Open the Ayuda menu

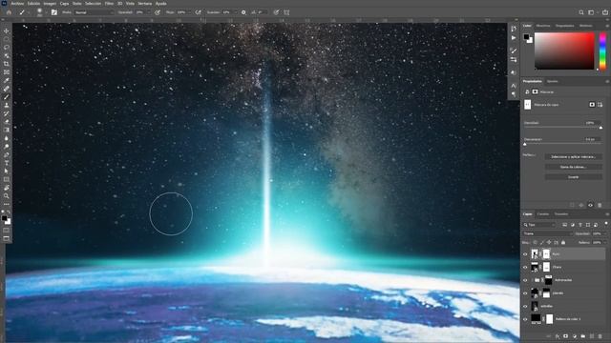point(161,4)
